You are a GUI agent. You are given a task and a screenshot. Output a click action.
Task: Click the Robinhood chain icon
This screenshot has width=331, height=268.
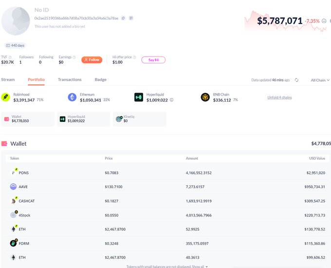point(5,97)
